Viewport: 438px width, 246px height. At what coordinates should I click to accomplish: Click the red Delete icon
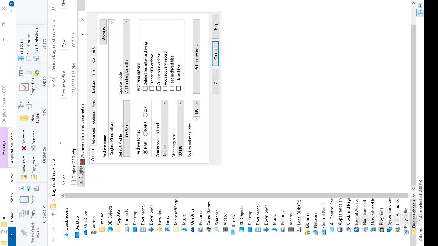coord(24,148)
